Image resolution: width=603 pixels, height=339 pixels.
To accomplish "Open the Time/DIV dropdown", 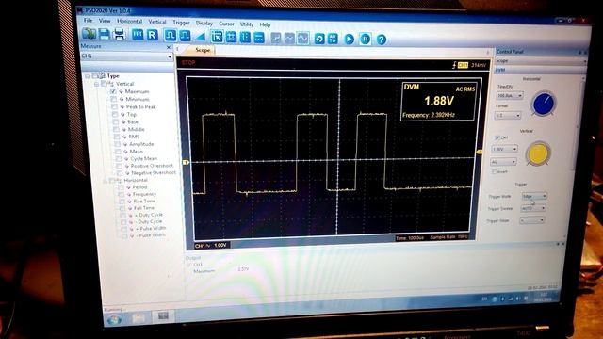I will pyautogui.click(x=510, y=95).
